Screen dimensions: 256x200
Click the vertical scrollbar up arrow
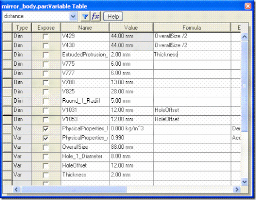[x=244, y=37]
